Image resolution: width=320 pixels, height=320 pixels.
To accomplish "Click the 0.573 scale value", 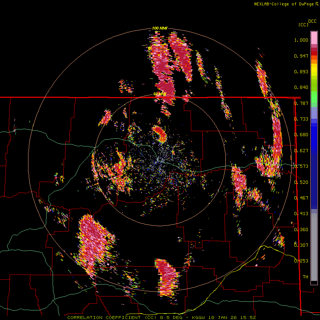I will (x=301, y=166).
